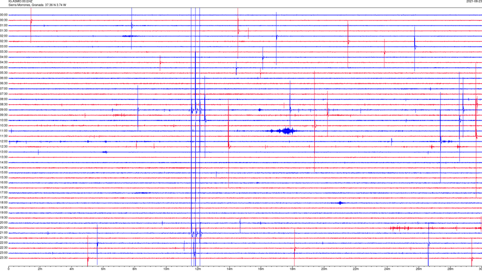Select the 01:00 row label
The height and width of the screenshot is (271, 482).
[x=4, y=26]
